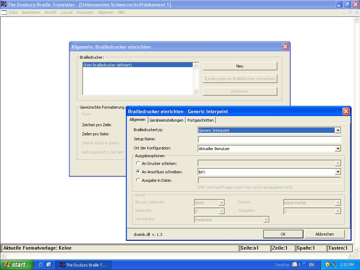Switch to the Fortgeschritten tab
The height and width of the screenshot is (270, 360).
[200, 120]
